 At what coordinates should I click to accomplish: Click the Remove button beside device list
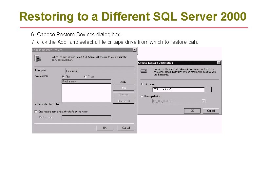coord(124,95)
